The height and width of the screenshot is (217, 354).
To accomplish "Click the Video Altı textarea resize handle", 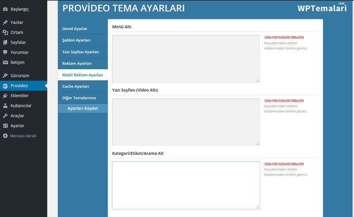I will coord(258,144).
